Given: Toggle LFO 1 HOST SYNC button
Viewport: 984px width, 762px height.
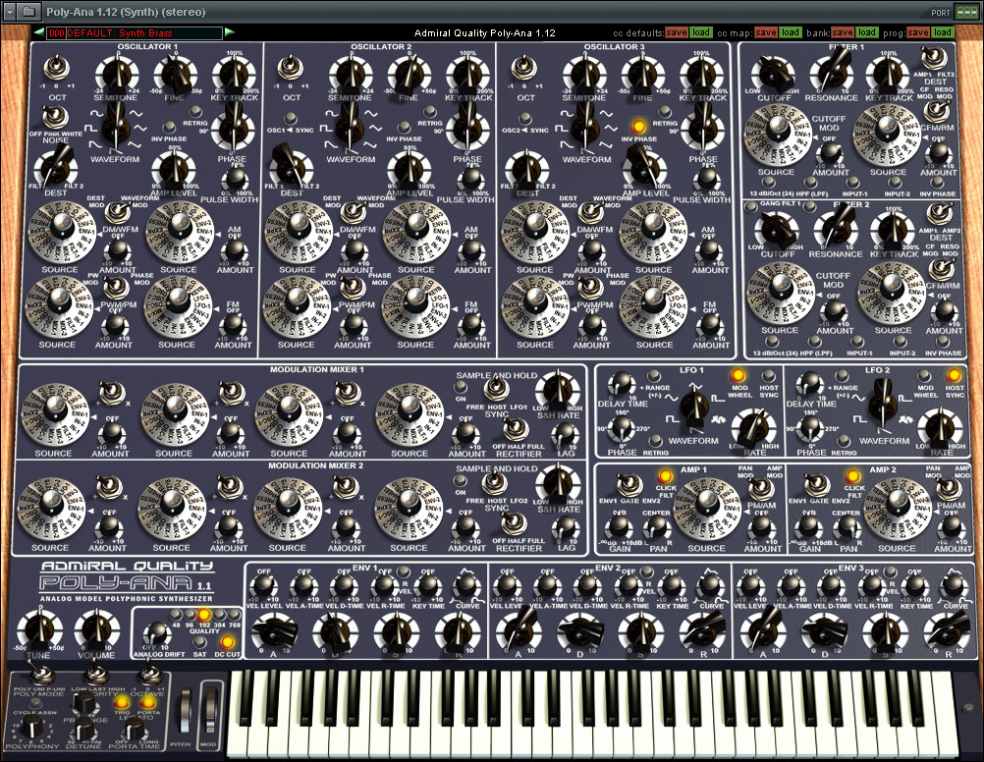Looking at the screenshot, I should 768,375.
